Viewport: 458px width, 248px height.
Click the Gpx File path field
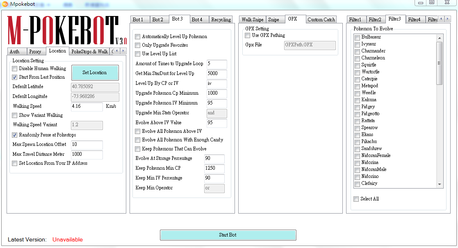coord(310,45)
